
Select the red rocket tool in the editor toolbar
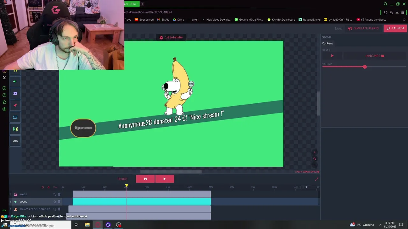pos(15,105)
